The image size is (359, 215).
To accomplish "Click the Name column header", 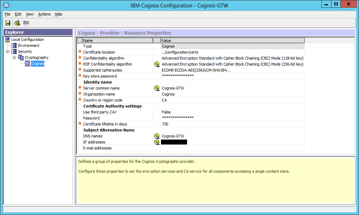I will tap(117, 41).
